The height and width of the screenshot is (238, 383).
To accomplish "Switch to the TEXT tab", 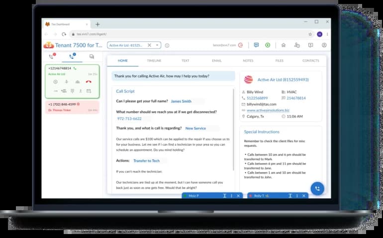I will click(x=186, y=60).
